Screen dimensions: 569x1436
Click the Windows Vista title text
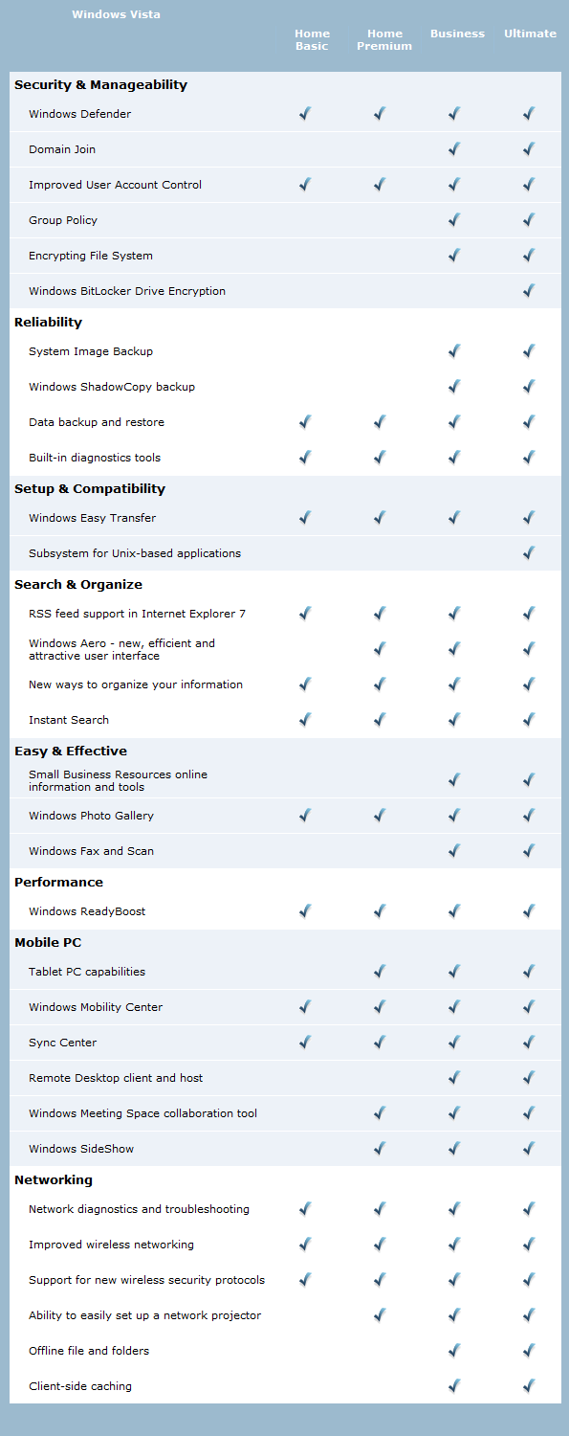[x=116, y=14]
